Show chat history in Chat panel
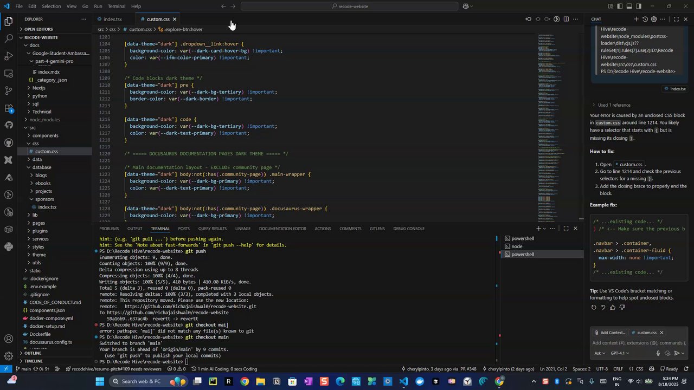This screenshot has width=694, height=390. 645,19
